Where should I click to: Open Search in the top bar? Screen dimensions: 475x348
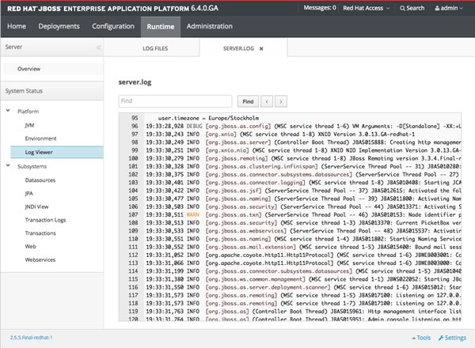412,8
